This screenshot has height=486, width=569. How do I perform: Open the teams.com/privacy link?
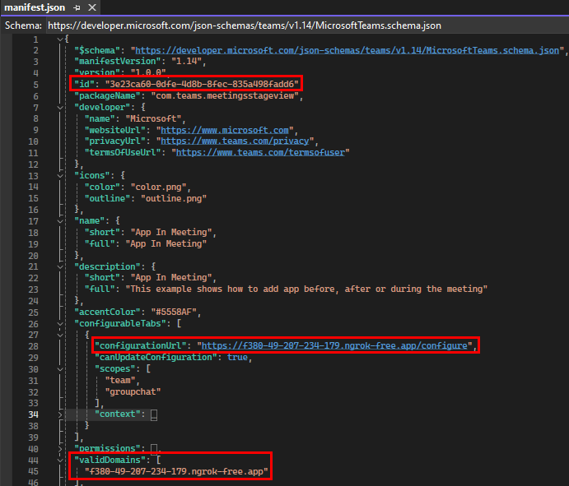click(235, 141)
